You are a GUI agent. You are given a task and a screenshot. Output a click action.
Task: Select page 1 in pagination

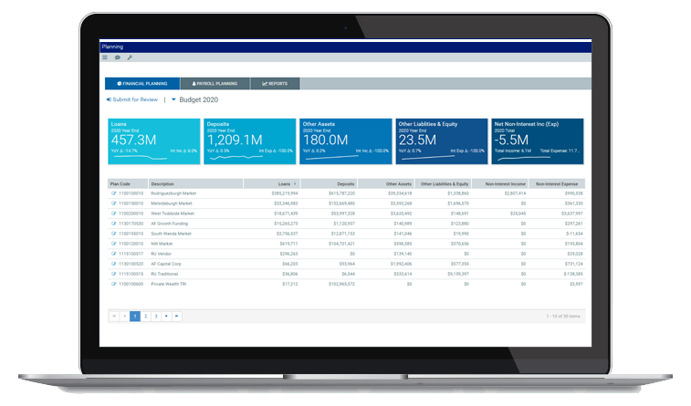(x=135, y=317)
